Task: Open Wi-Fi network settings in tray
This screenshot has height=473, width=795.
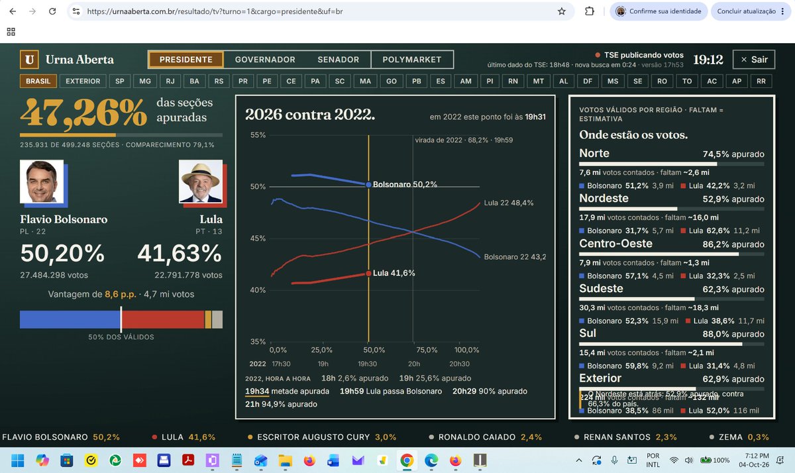Action: click(674, 460)
